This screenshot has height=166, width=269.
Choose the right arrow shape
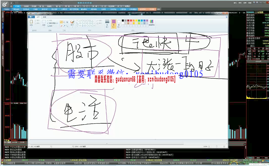(x=87, y=23)
